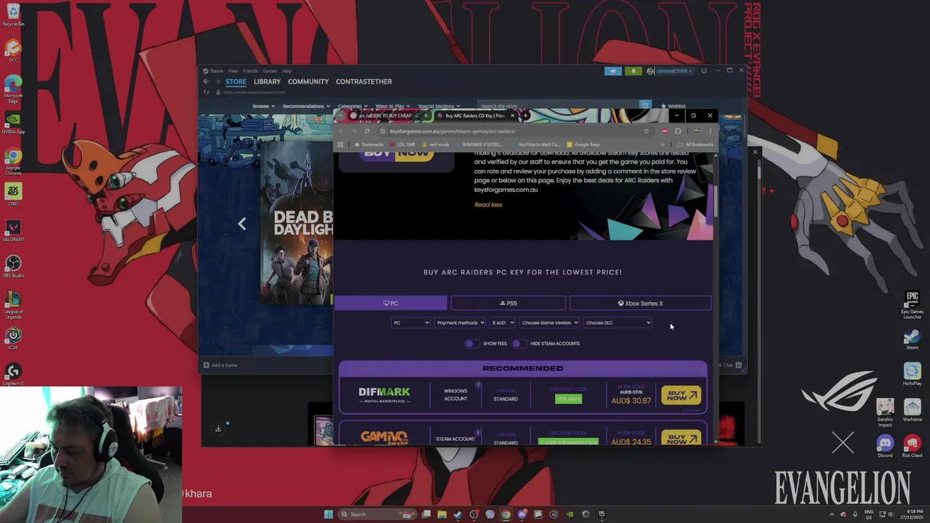The image size is (930, 523).
Task: Open the Windows Start menu
Action: 328,514
